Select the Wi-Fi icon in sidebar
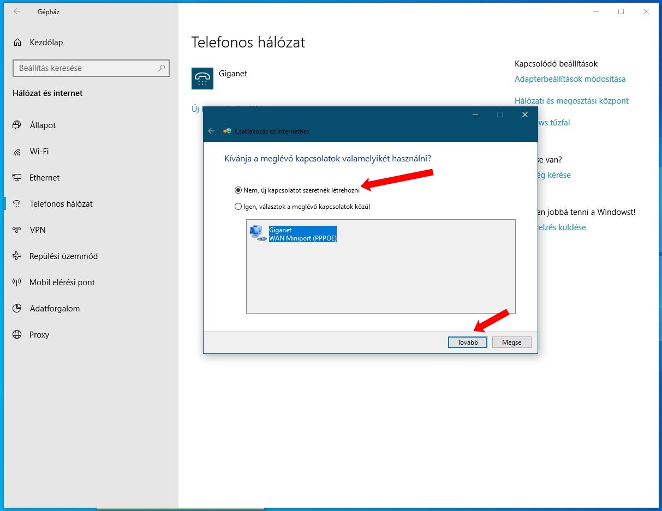 (x=17, y=152)
